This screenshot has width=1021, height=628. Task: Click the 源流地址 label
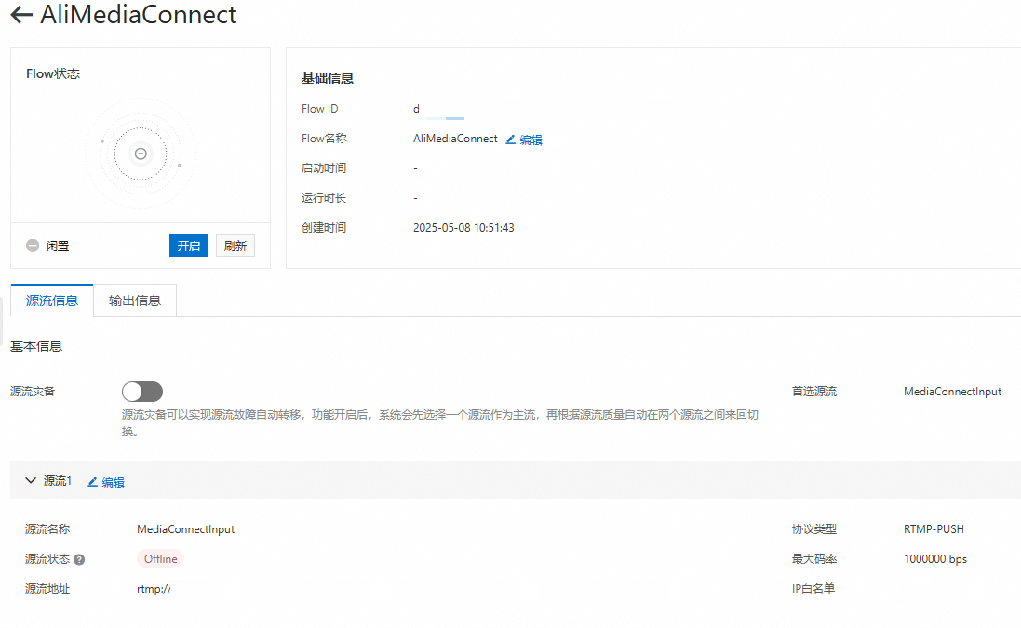[47, 589]
